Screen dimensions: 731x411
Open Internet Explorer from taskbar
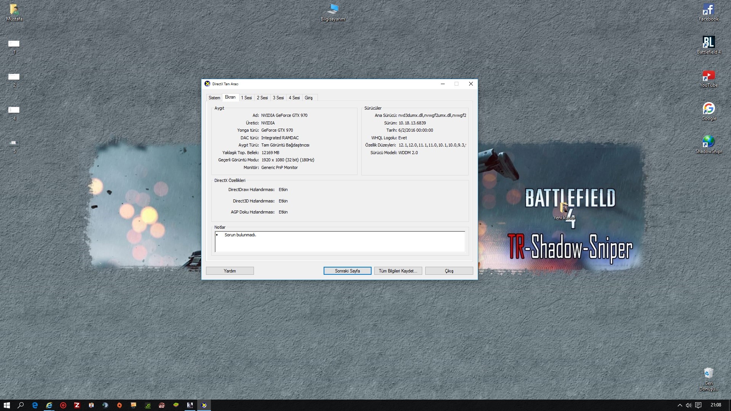click(49, 405)
